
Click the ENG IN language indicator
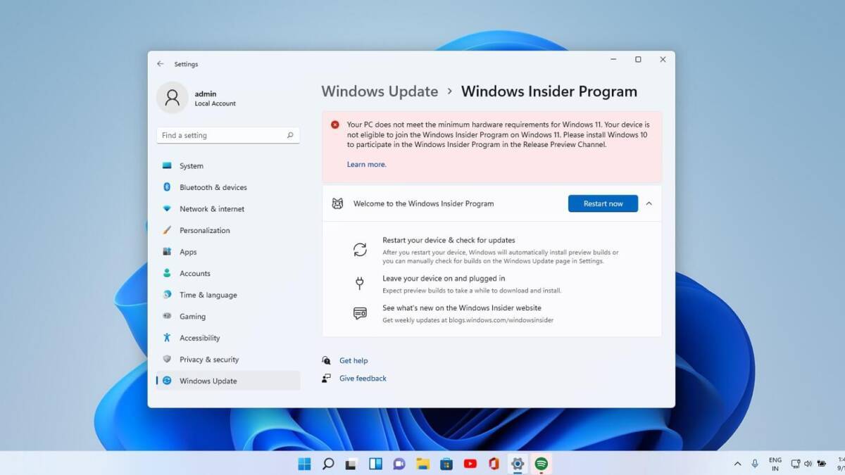coord(775,464)
